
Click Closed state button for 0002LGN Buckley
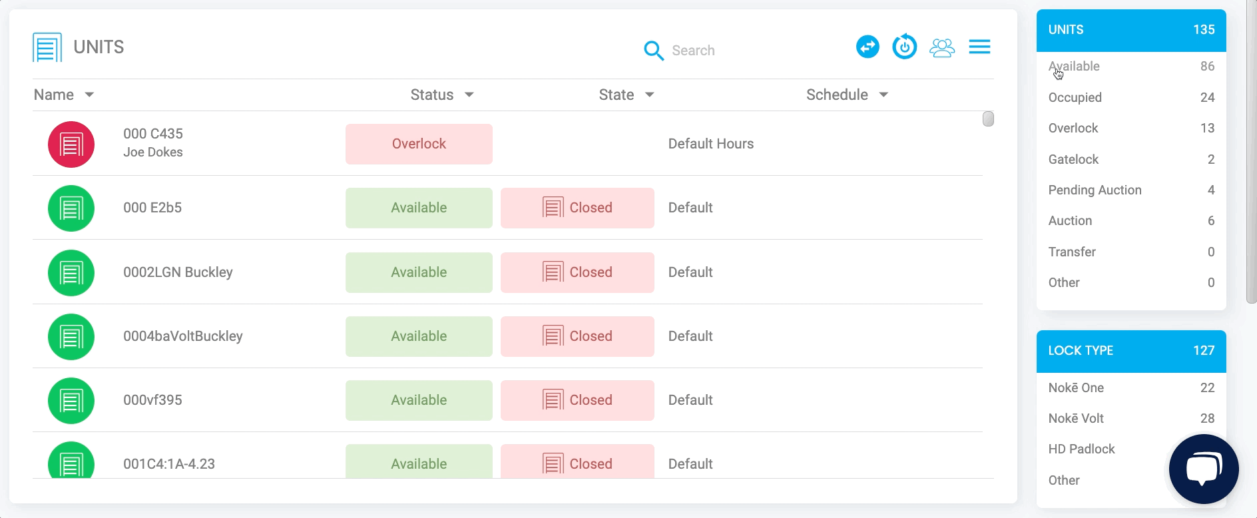point(577,273)
